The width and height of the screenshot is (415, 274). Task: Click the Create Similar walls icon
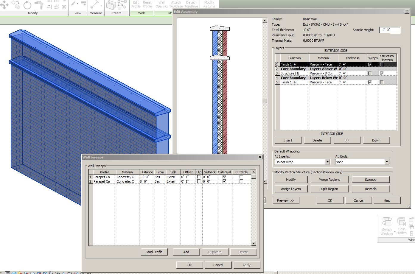point(111,5)
